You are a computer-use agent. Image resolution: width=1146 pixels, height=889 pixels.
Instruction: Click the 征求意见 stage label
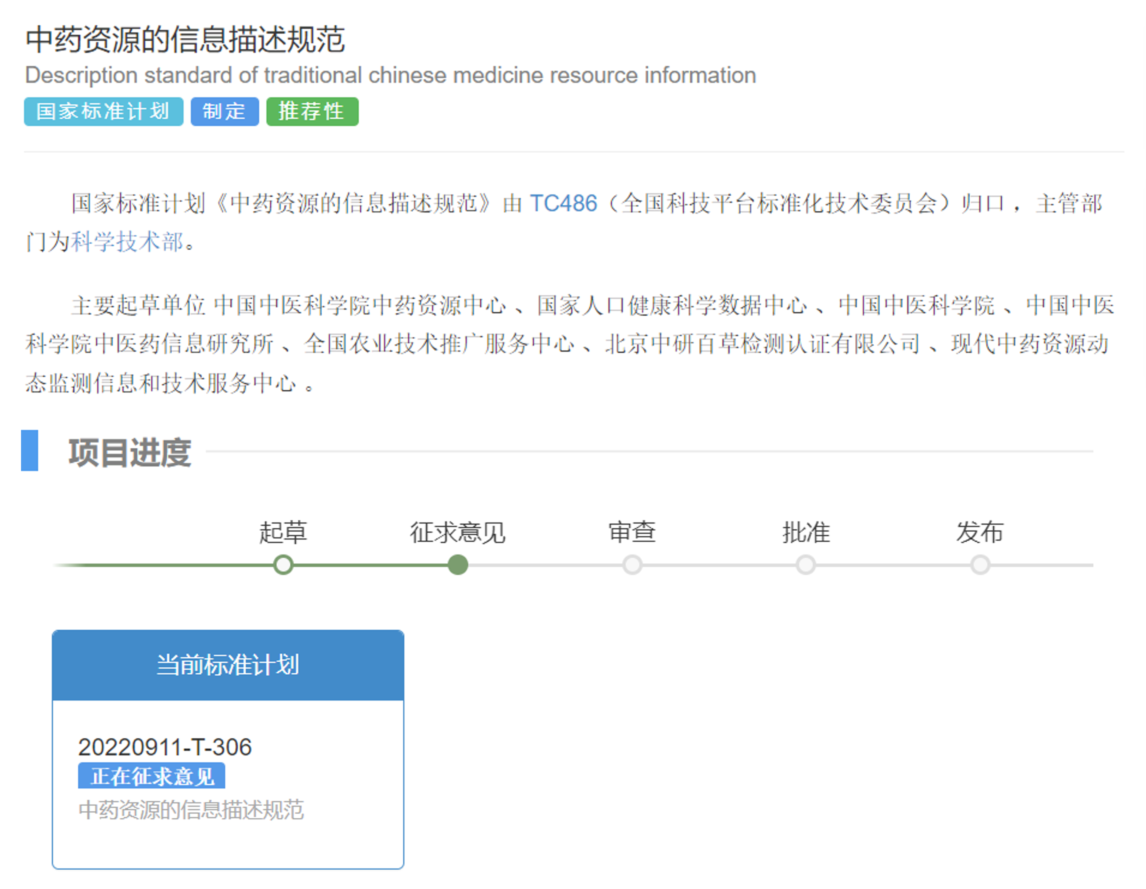tap(458, 532)
